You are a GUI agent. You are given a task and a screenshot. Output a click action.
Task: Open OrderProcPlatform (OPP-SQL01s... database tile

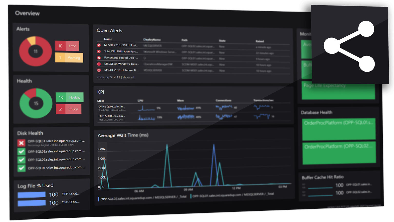click(339, 129)
